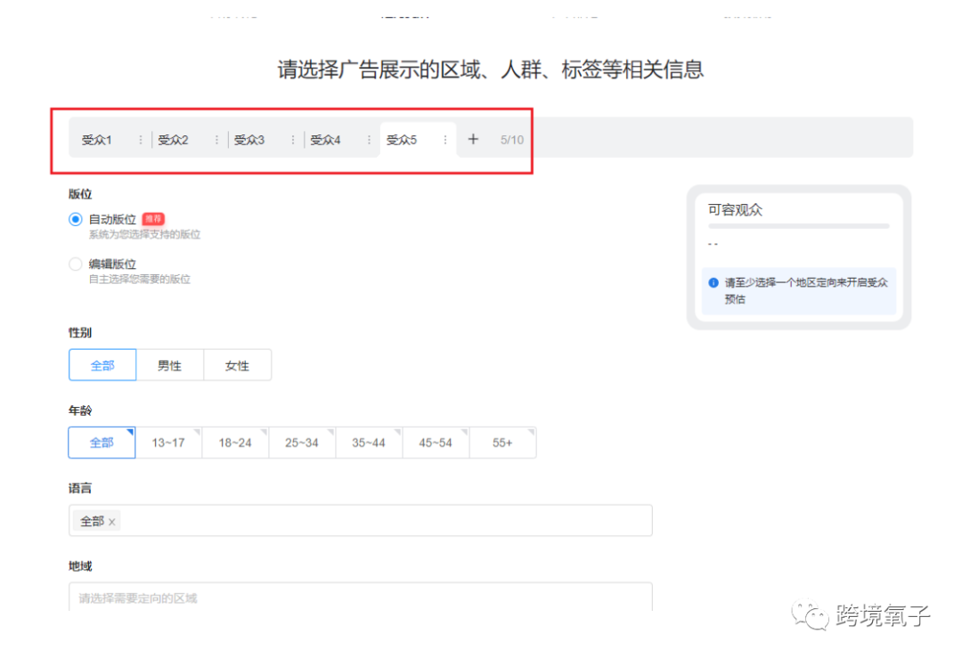Open the options menu next to 受众3
The image size is (962, 658).
(x=292, y=139)
